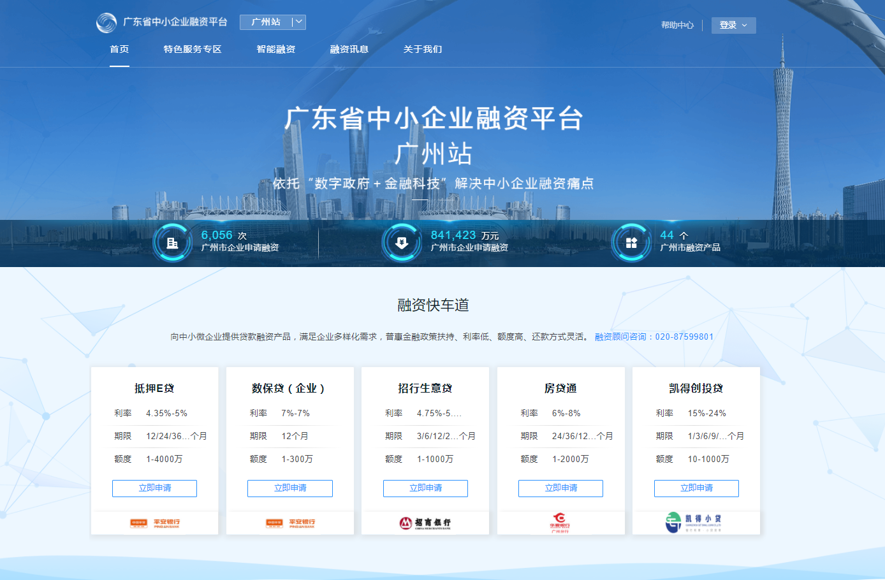Click the platform globe logo icon

point(106,23)
